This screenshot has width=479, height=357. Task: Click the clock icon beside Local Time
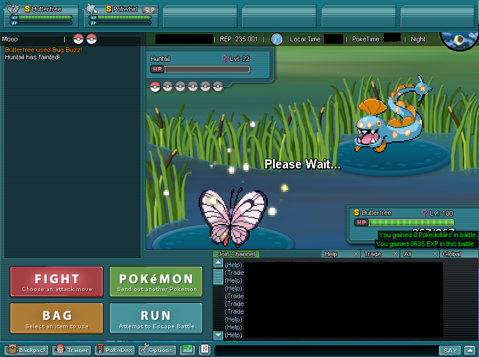[277, 39]
